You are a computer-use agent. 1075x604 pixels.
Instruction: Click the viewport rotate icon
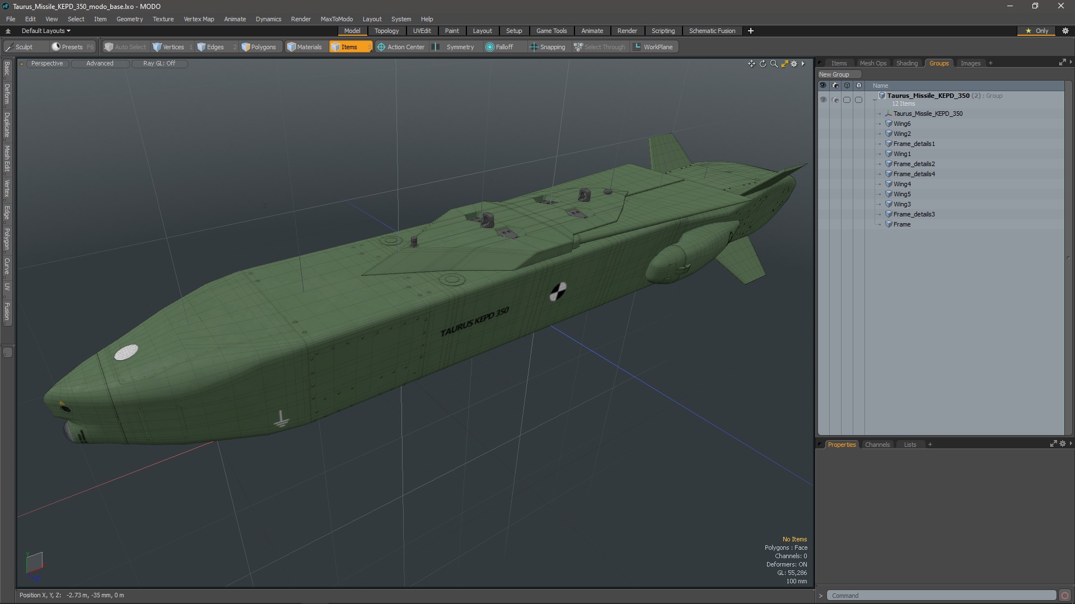pos(763,64)
